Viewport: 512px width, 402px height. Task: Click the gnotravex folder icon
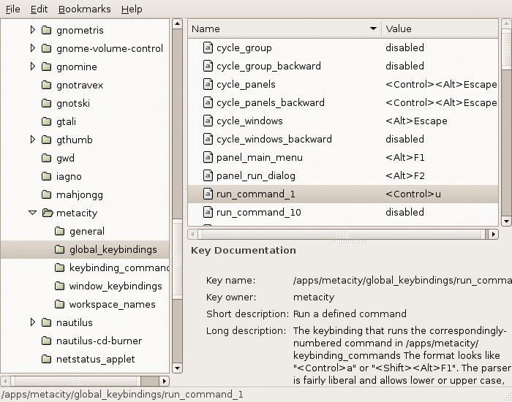(47, 85)
